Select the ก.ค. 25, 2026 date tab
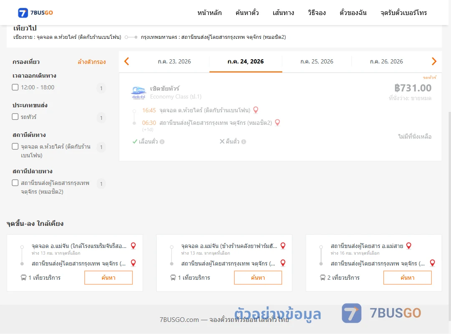Screen dimensions: 451x334 click(317, 61)
